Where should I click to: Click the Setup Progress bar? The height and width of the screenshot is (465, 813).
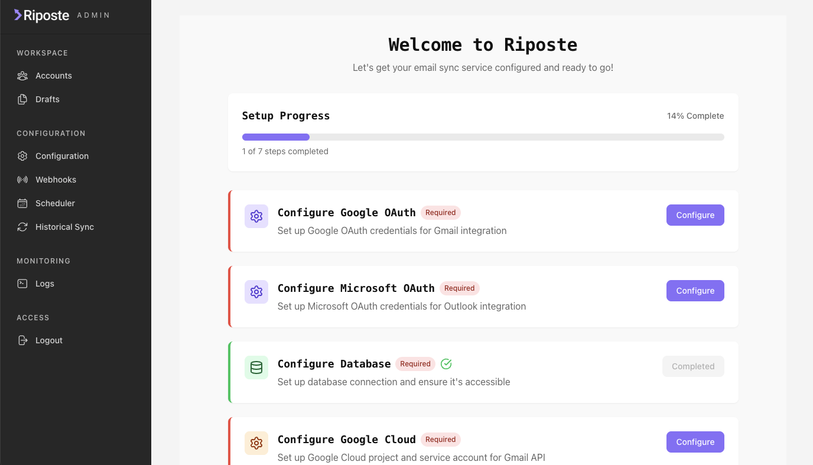click(x=483, y=137)
